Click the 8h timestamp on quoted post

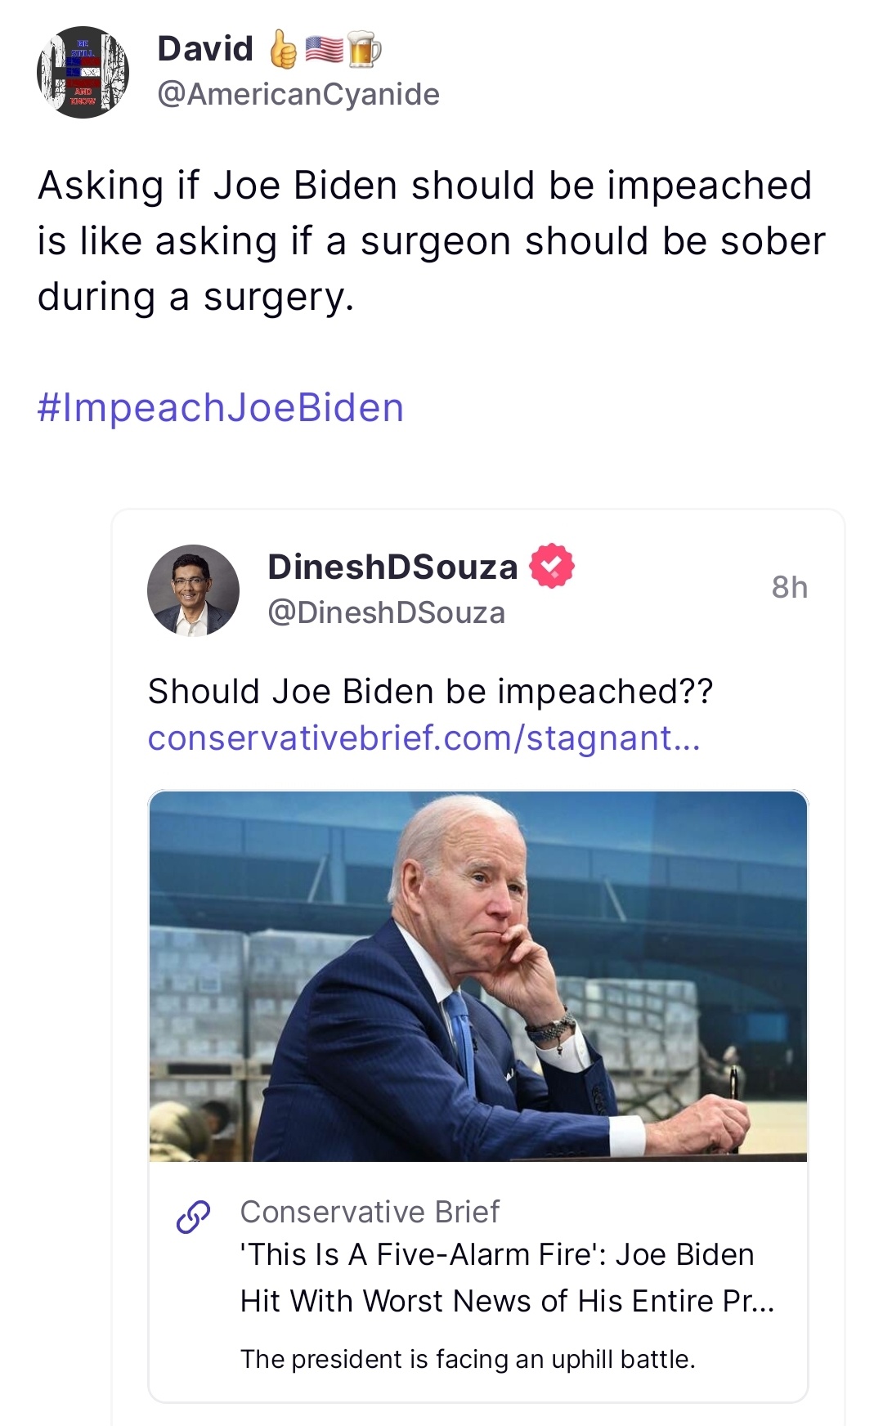click(789, 587)
